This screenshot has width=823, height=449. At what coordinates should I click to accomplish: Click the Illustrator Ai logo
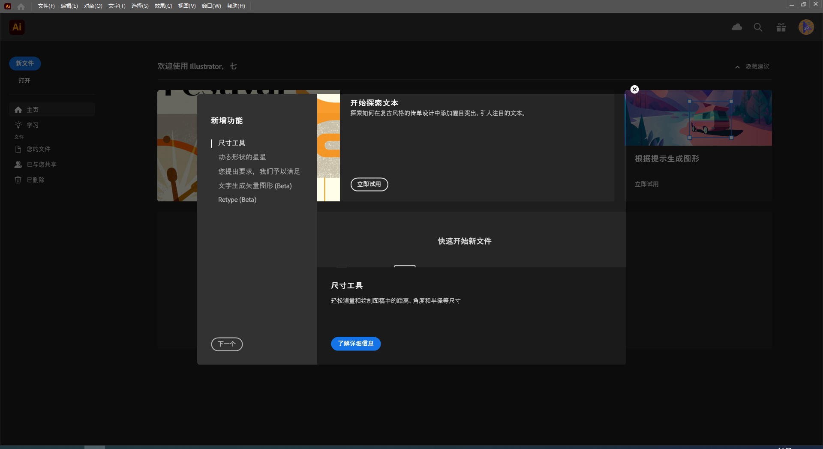(x=17, y=27)
